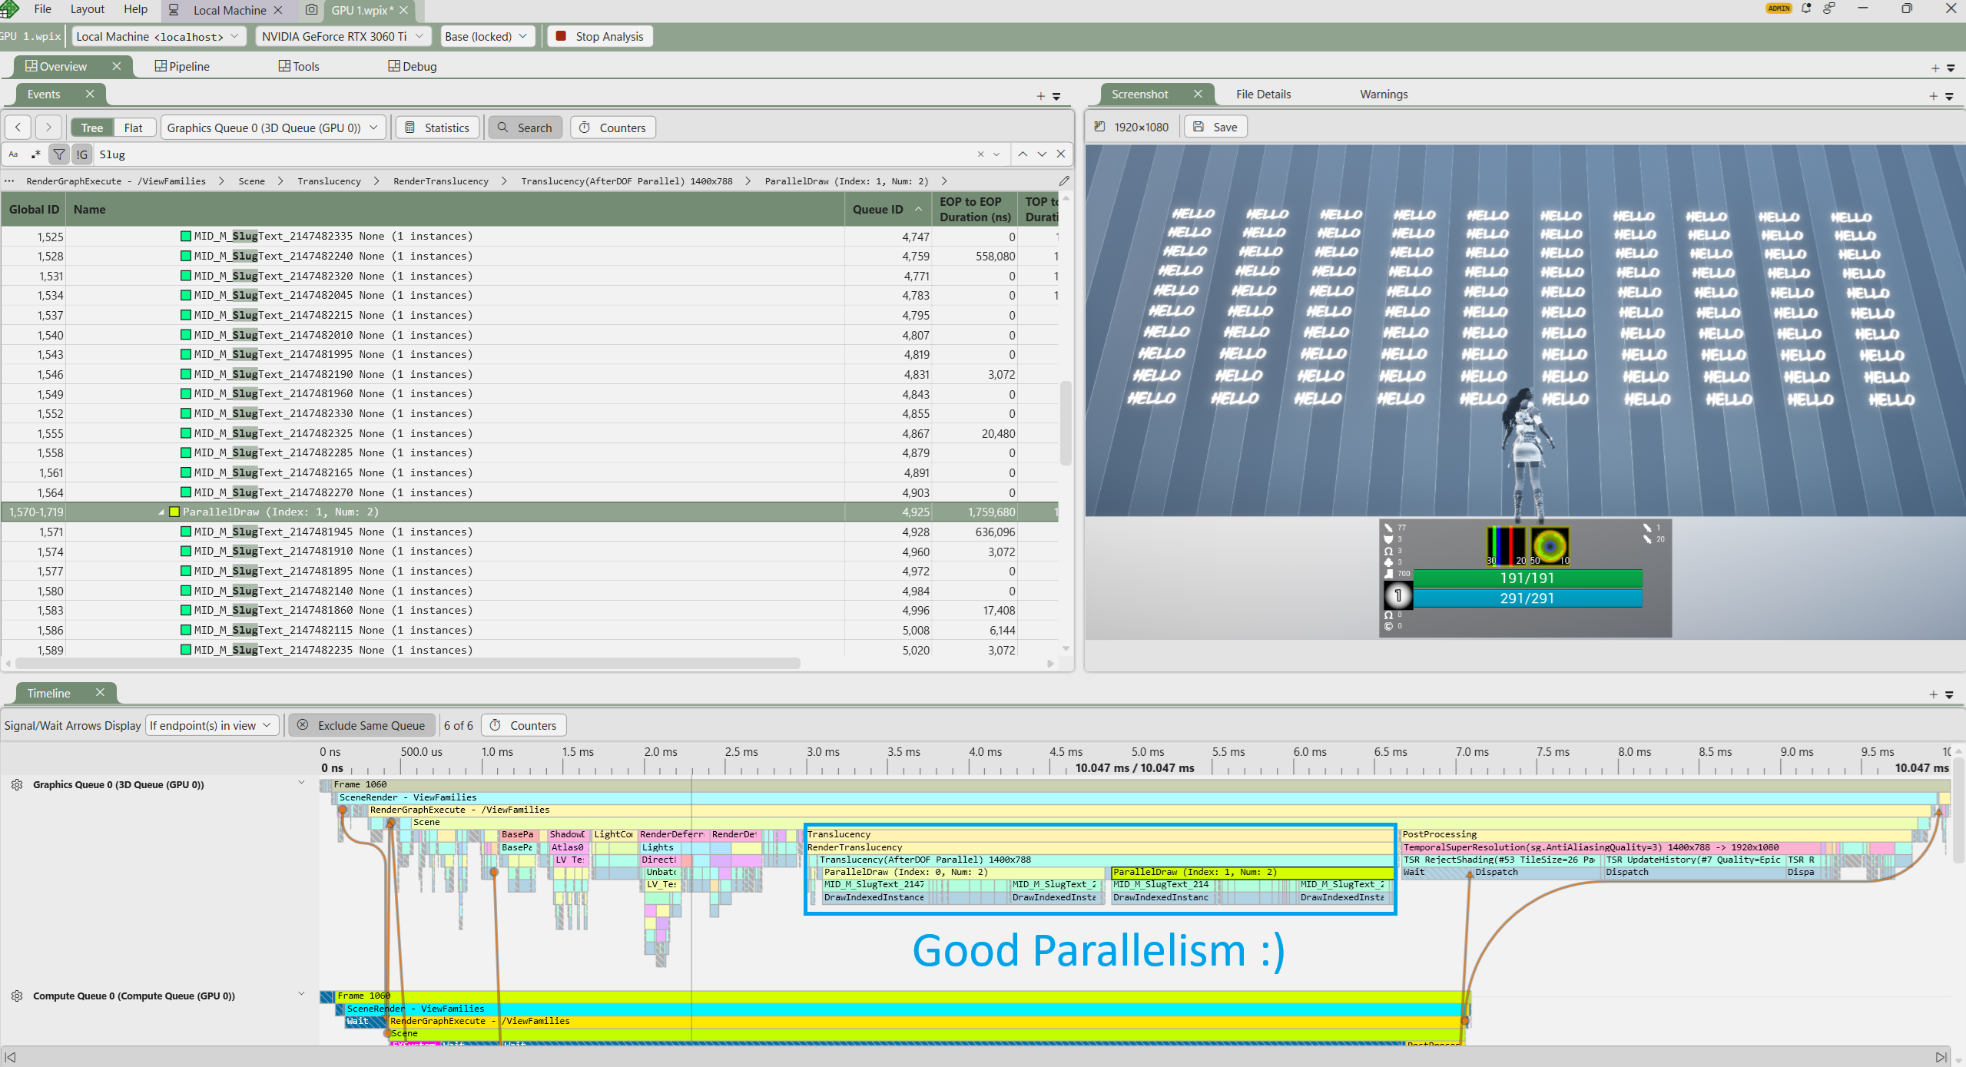Jump to previous search result
The image size is (1966, 1067).
point(1023,154)
